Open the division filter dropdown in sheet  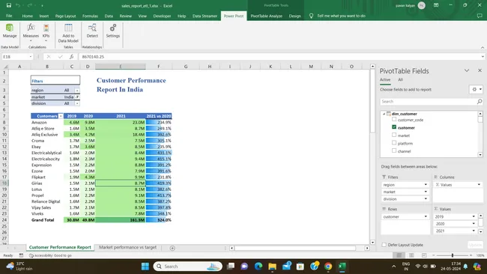point(77,103)
